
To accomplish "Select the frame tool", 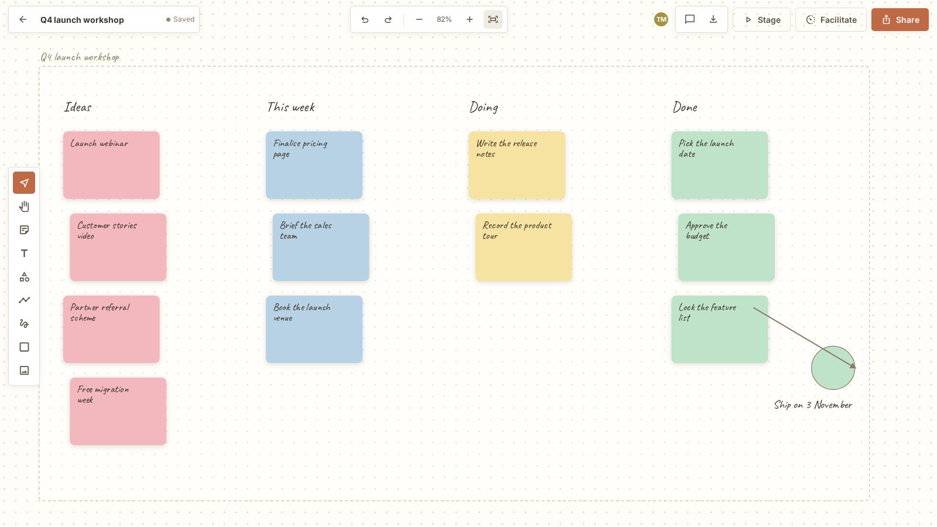I will (24, 347).
